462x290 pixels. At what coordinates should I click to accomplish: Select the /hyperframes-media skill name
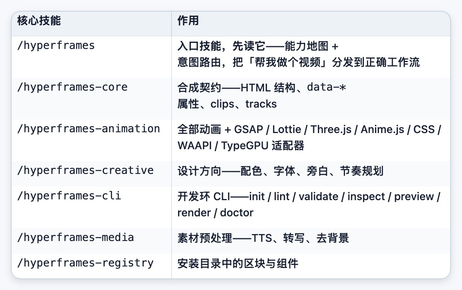point(75,237)
